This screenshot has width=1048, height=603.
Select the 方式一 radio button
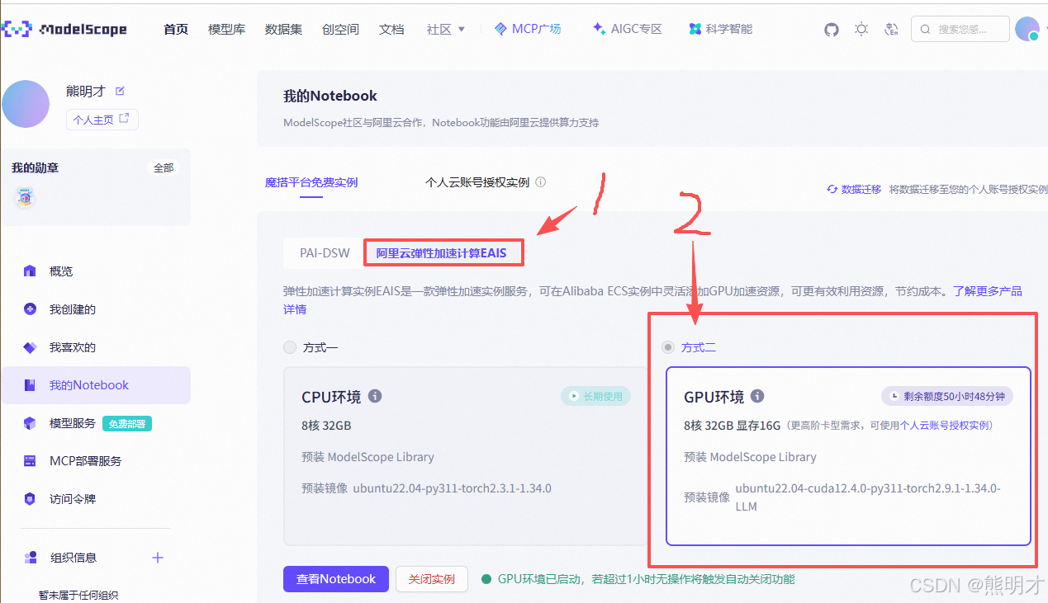click(x=290, y=347)
